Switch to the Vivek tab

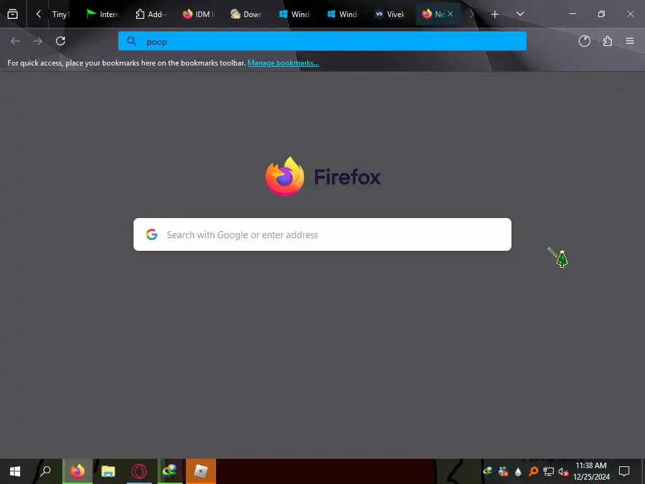[391, 14]
